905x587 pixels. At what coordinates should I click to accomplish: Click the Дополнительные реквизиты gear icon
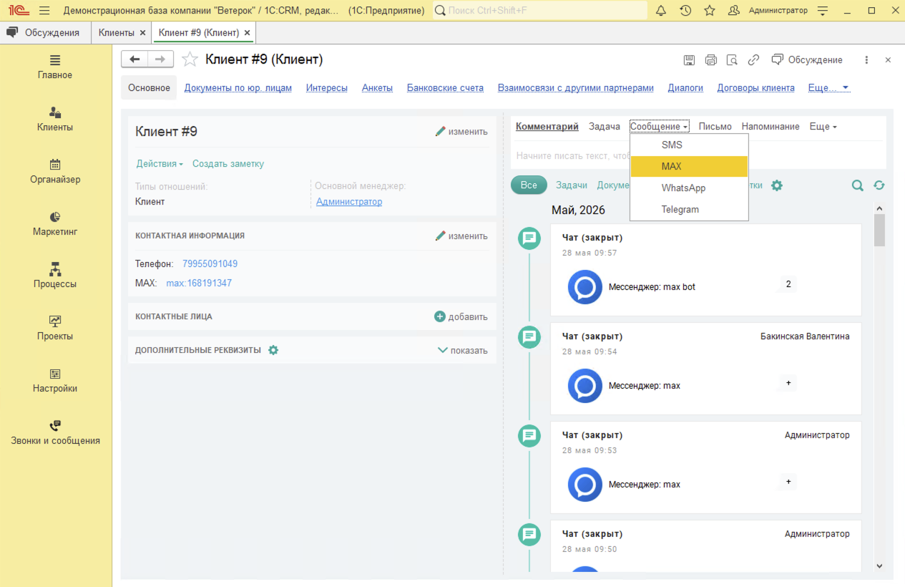pyautogui.click(x=273, y=350)
